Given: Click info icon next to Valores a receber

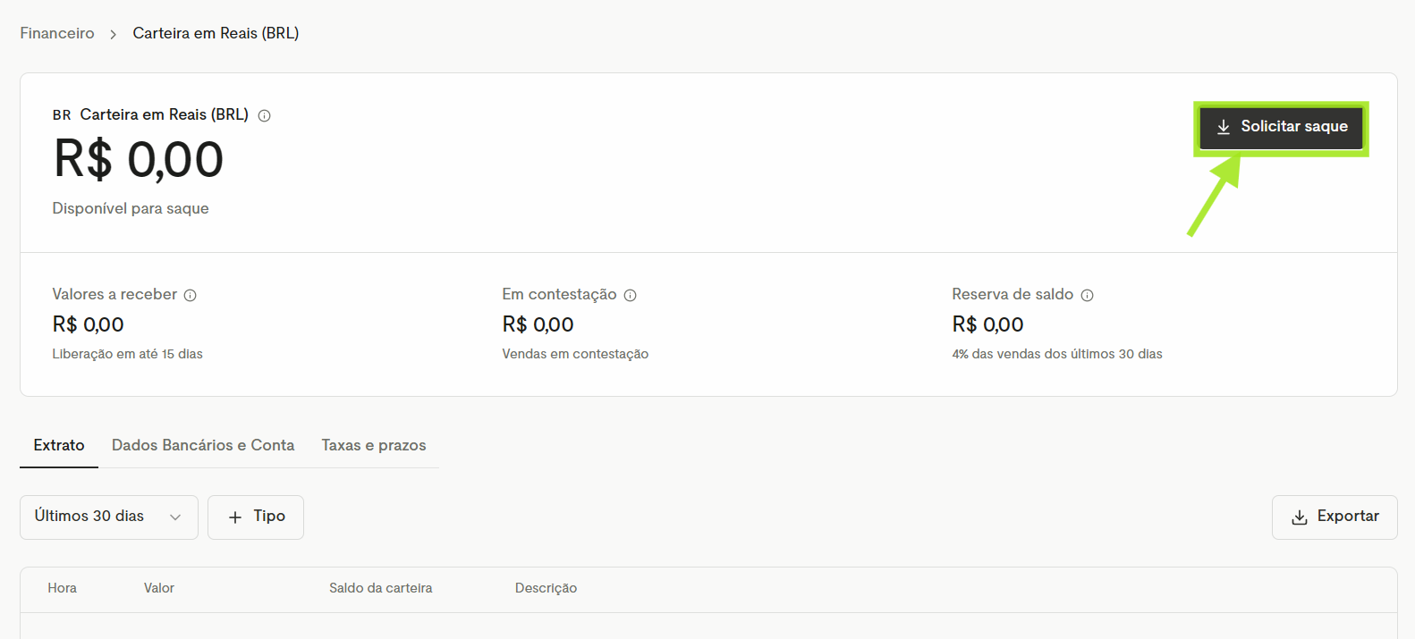Looking at the screenshot, I should (190, 295).
